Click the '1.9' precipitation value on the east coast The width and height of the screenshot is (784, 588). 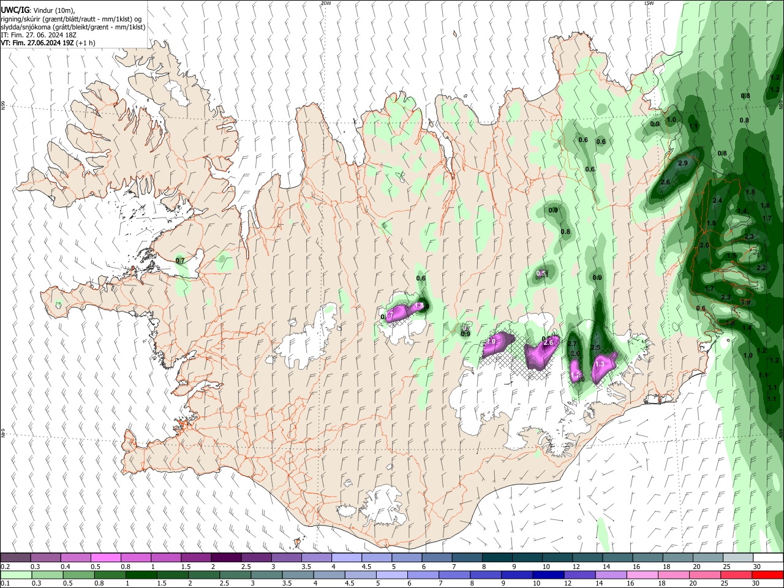[745, 302]
